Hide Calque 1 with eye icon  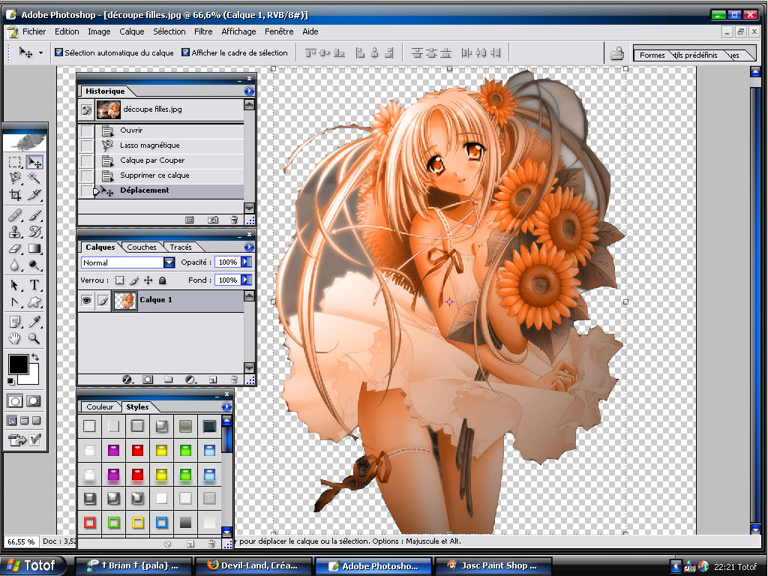tap(87, 300)
